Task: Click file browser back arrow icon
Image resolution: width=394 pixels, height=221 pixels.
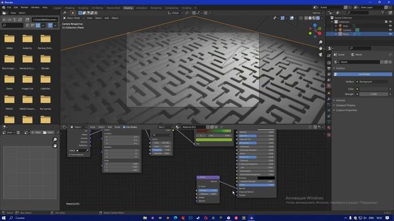Action: (4, 20)
